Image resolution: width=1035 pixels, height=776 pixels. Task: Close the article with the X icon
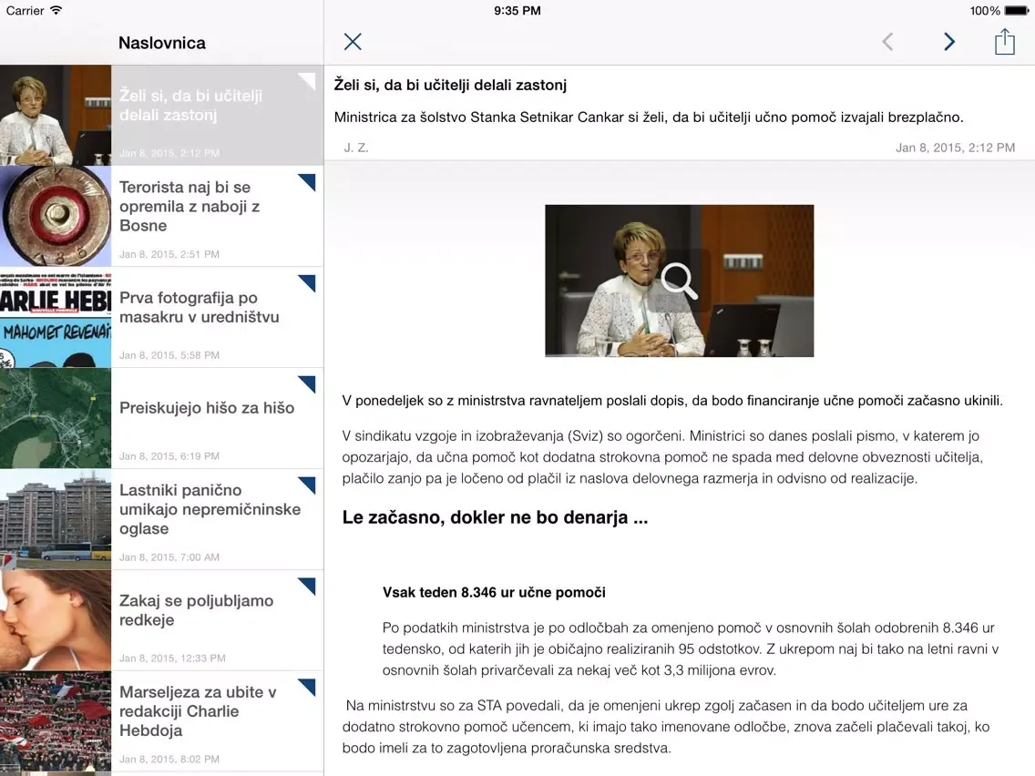[353, 42]
